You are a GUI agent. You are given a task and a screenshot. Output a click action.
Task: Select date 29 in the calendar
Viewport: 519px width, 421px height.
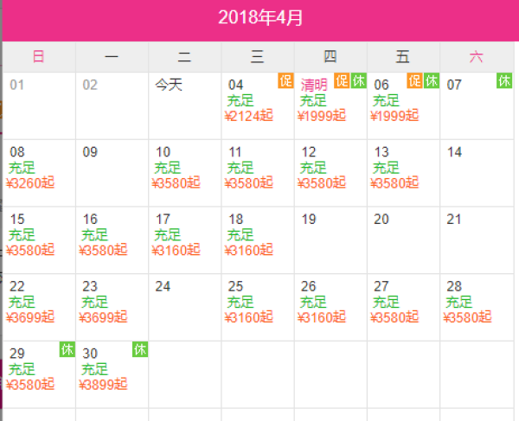pos(39,374)
